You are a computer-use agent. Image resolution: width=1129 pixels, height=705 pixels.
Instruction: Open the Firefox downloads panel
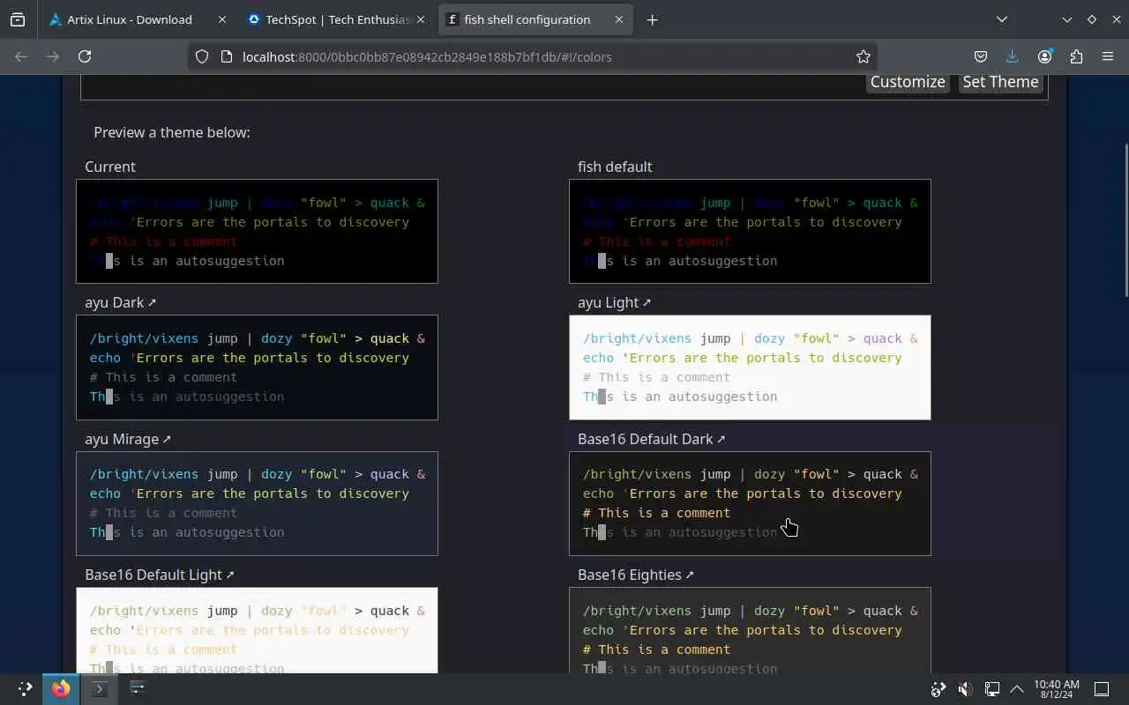1012,56
